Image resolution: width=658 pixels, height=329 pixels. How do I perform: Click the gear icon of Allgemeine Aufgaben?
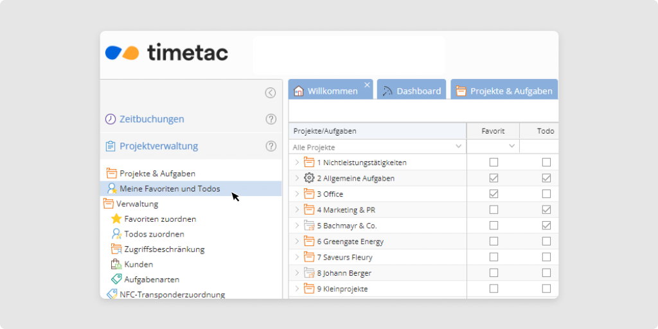pos(309,178)
